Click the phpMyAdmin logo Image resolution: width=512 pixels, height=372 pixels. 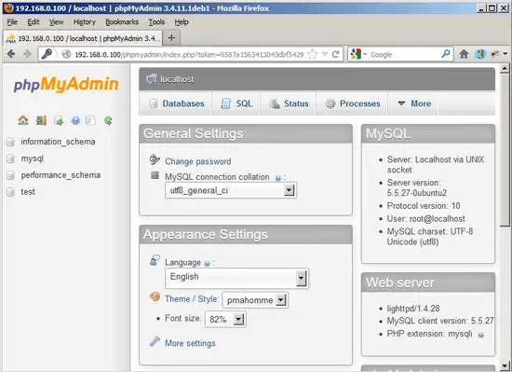pyautogui.click(x=66, y=84)
